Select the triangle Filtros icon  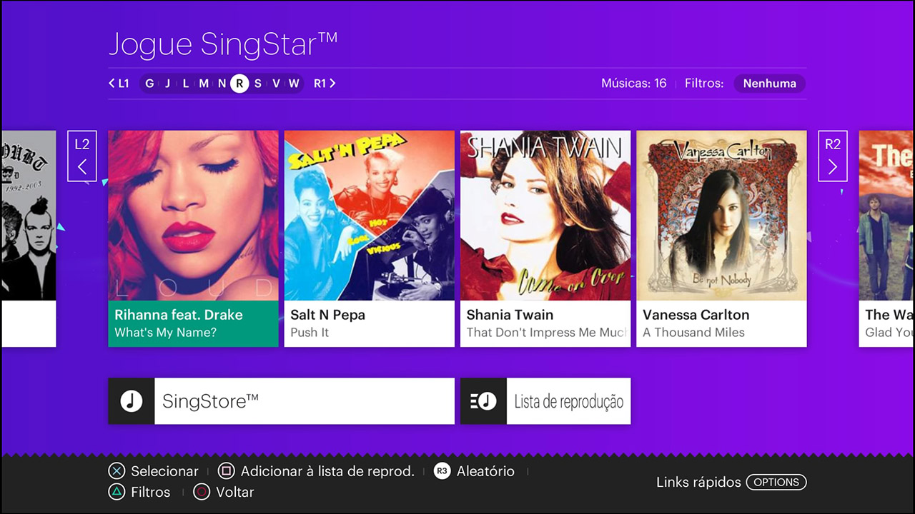(117, 492)
